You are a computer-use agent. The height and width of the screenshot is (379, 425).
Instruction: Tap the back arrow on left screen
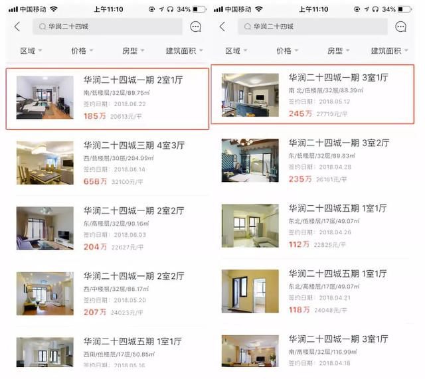click(x=17, y=27)
